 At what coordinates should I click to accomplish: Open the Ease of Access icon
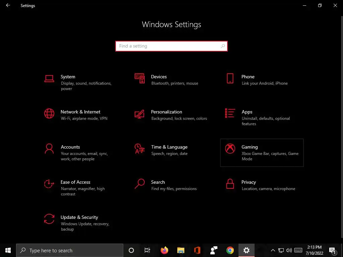[49, 184]
